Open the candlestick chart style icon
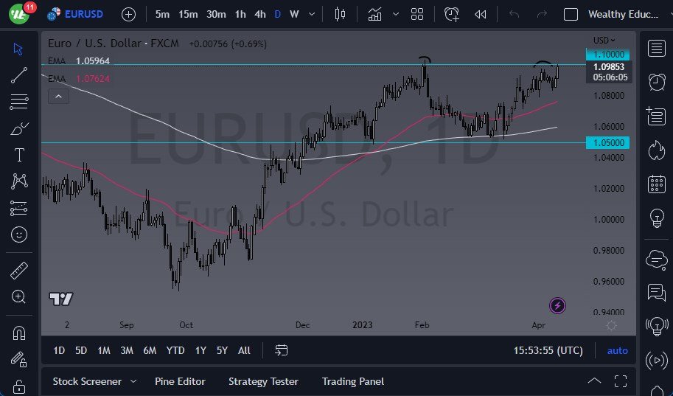This screenshot has height=396, width=673. (x=340, y=14)
